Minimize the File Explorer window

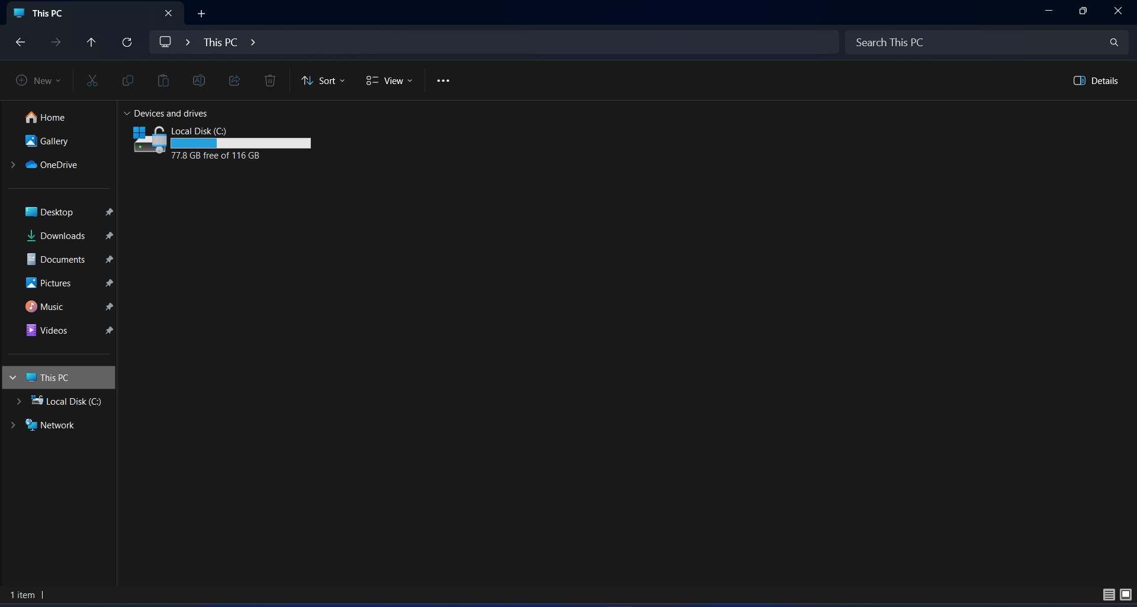pyautogui.click(x=1049, y=11)
